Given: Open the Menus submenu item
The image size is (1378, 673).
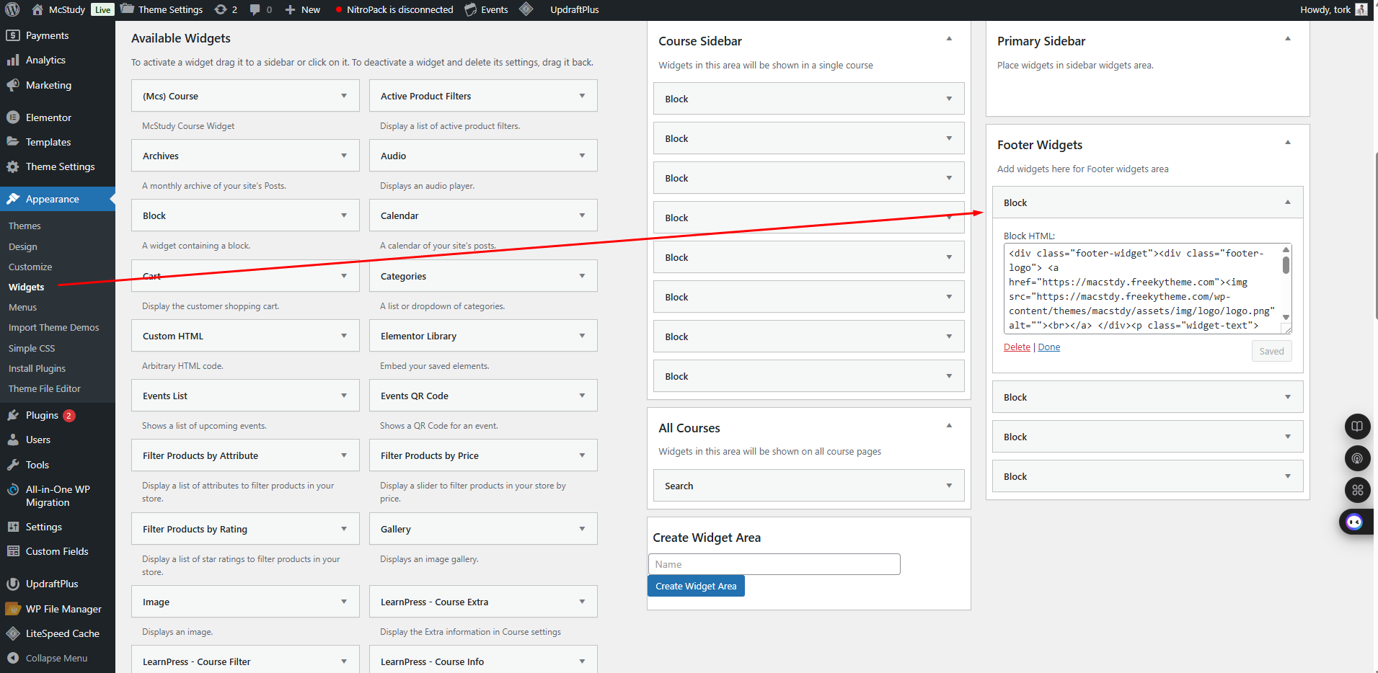Looking at the screenshot, I should (x=22, y=307).
